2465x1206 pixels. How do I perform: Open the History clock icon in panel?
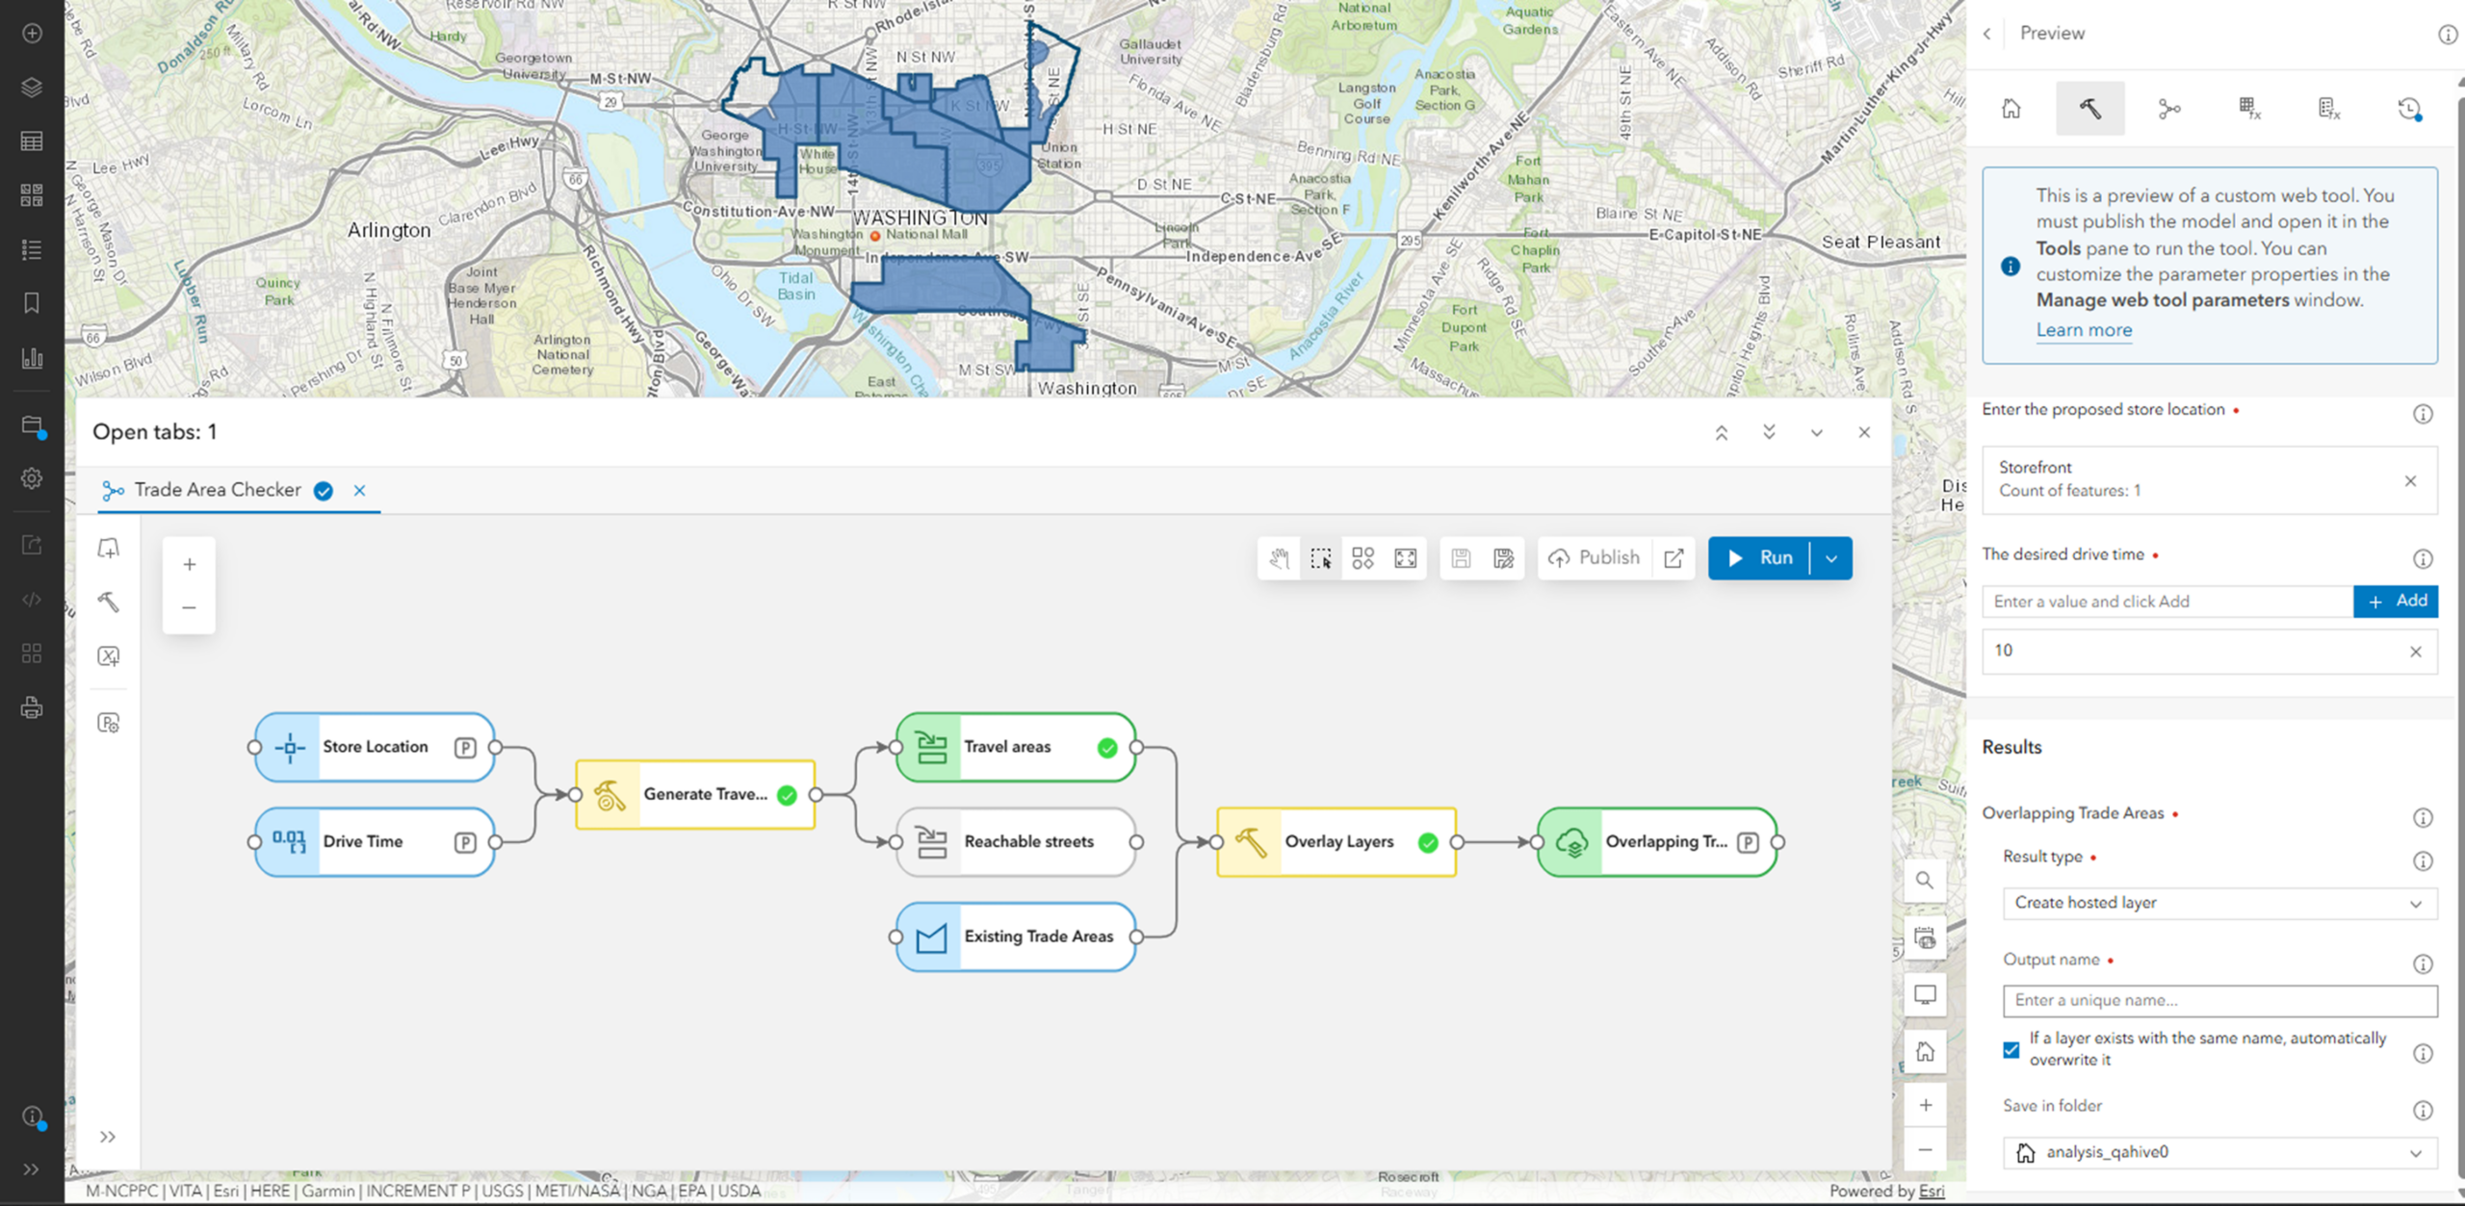2409,109
